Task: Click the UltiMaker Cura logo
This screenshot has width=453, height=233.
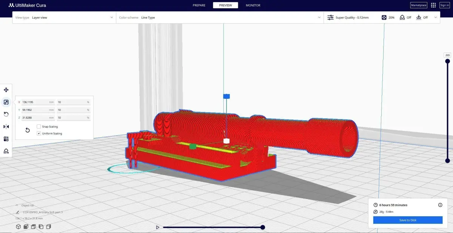Action: pos(28,5)
